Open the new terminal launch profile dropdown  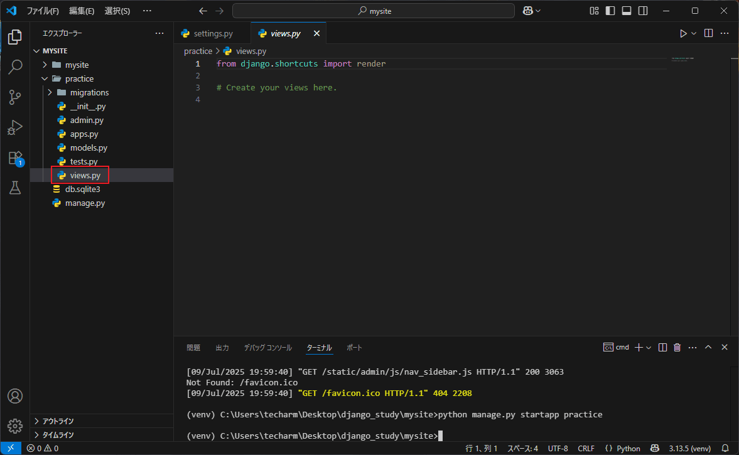click(649, 348)
